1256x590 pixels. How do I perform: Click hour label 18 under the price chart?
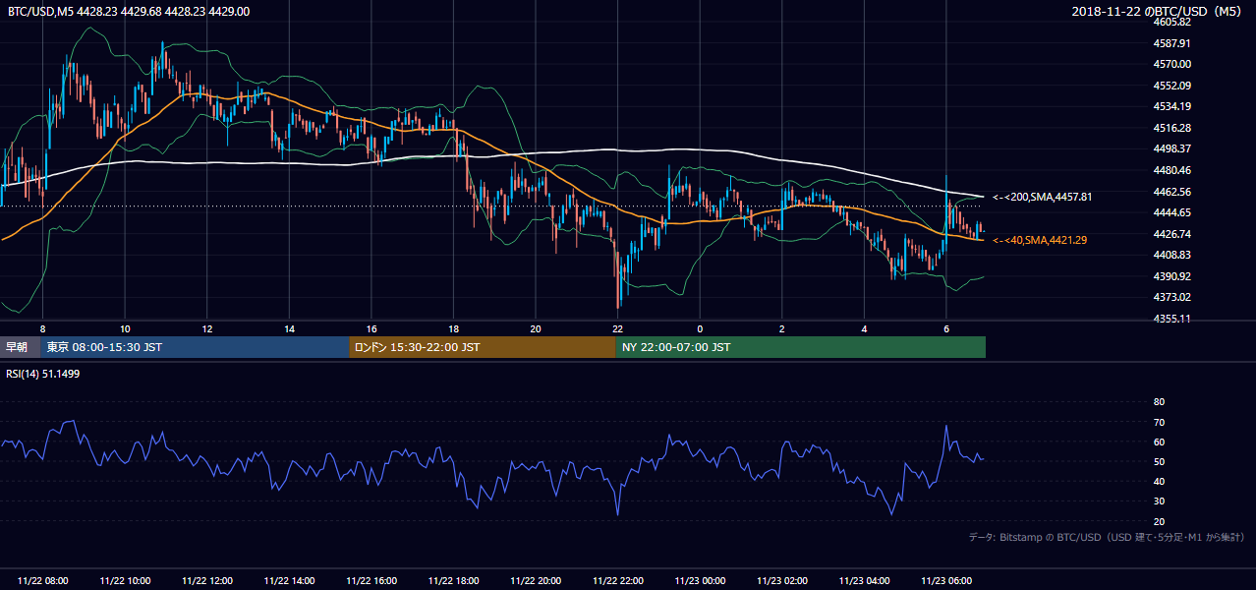453,328
